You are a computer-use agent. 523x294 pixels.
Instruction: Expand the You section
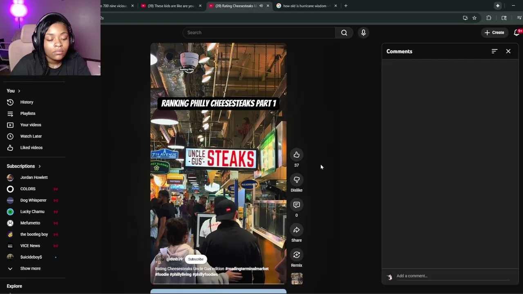pos(13,91)
